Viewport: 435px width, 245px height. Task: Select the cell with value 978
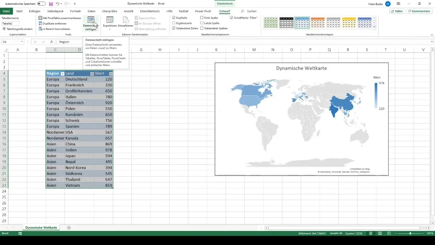[103, 150]
